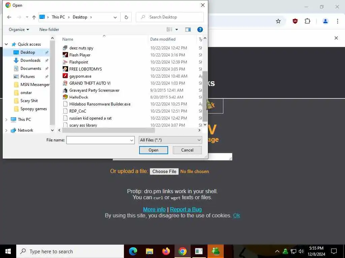This screenshot has width=345, height=258.
Task: Click the Windows Start button
Action: pyautogui.click(x=8, y=251)
